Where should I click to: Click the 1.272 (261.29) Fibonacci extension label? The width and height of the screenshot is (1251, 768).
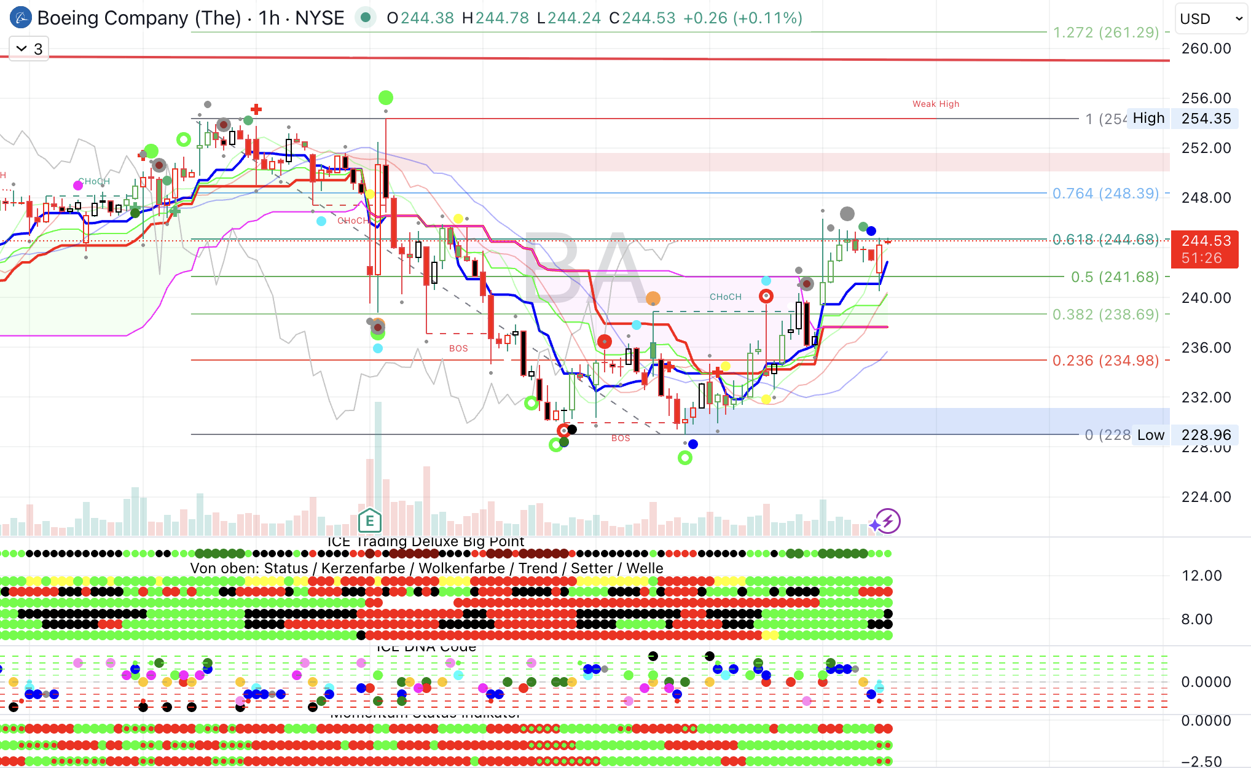(1105, 33)
